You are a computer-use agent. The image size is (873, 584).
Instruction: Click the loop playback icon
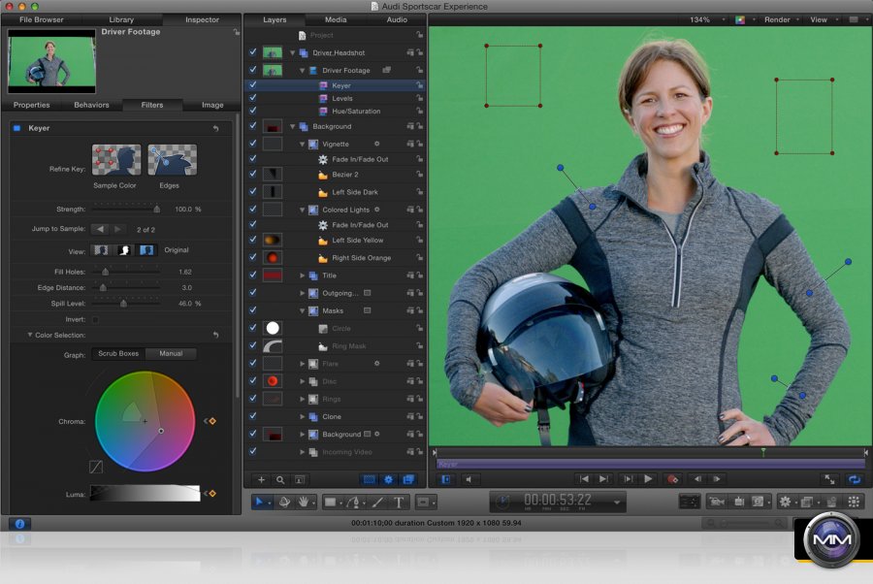click(x=855, y=479)
